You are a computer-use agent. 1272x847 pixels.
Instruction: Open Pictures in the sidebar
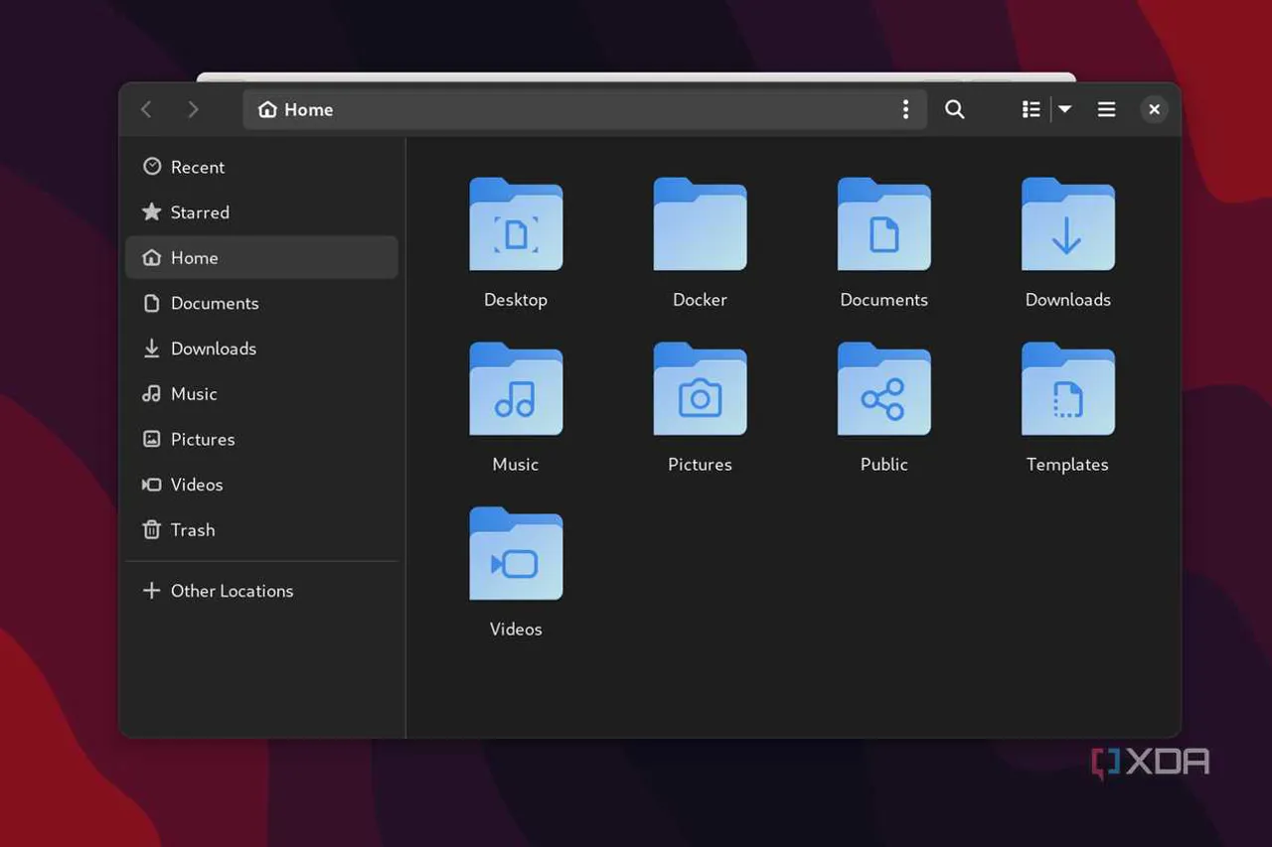[x=261, y=439]
